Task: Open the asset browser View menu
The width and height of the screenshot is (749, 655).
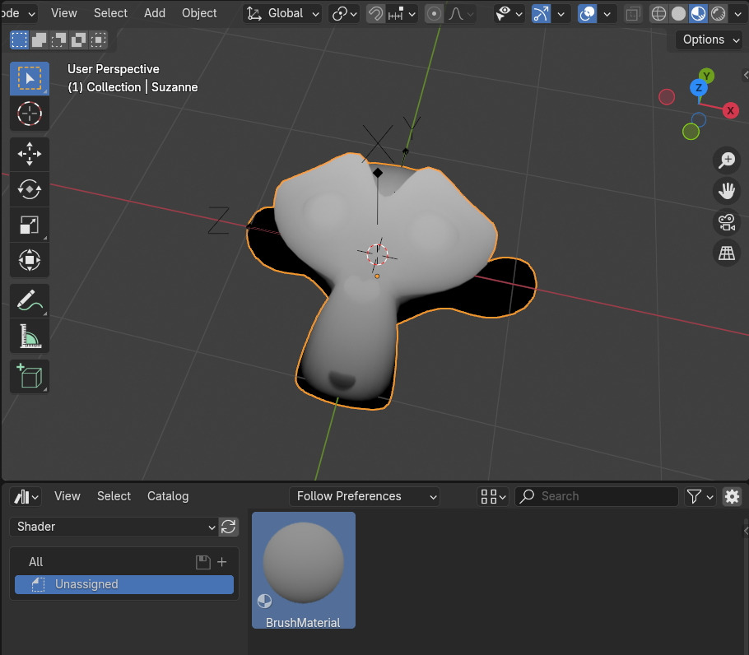Action: (67, 496)
